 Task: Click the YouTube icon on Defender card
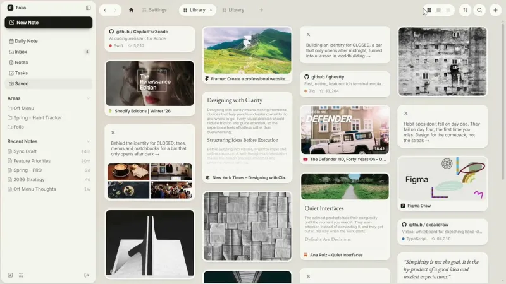tap(305, 160)
